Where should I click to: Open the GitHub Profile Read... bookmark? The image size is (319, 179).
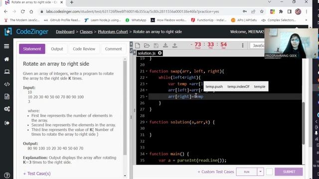tap(62, 20)
